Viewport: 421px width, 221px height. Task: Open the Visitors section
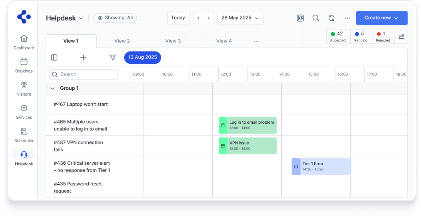pyautogui.click(x=24, y=88)
